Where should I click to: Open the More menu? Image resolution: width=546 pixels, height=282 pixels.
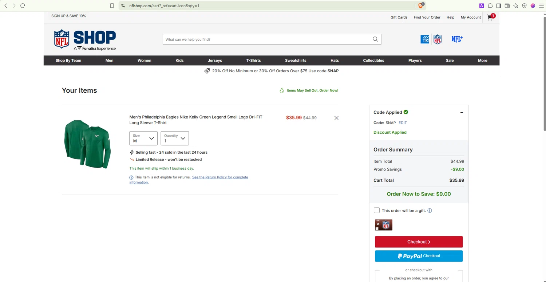(x=483, y=60)
